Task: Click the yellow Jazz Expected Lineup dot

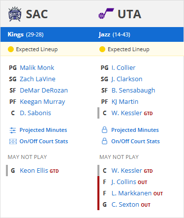Action: pos(102,49)
